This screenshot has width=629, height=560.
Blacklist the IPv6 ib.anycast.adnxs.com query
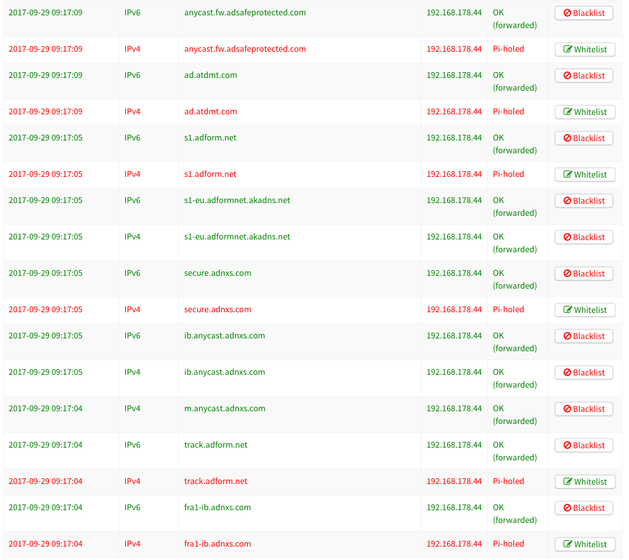point(584,337)
